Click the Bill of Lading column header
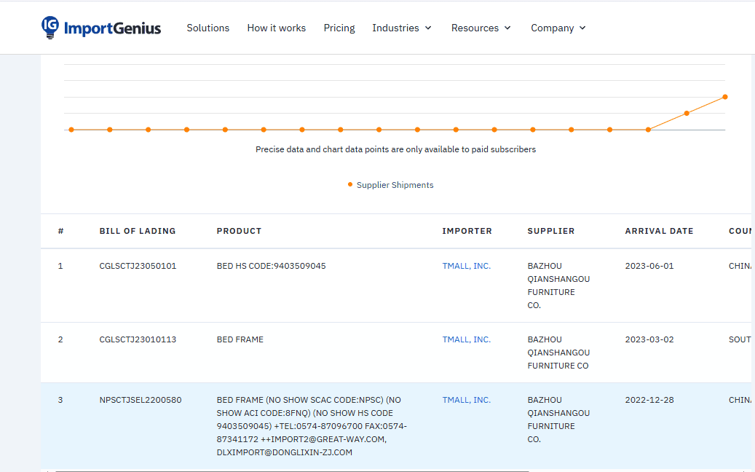This screenshot has height=472, width=755. pos(138,231)
